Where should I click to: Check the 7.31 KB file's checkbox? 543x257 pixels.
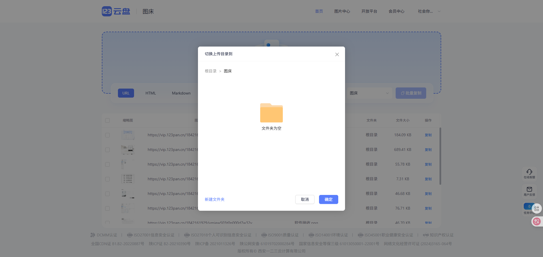coord(107,179)
